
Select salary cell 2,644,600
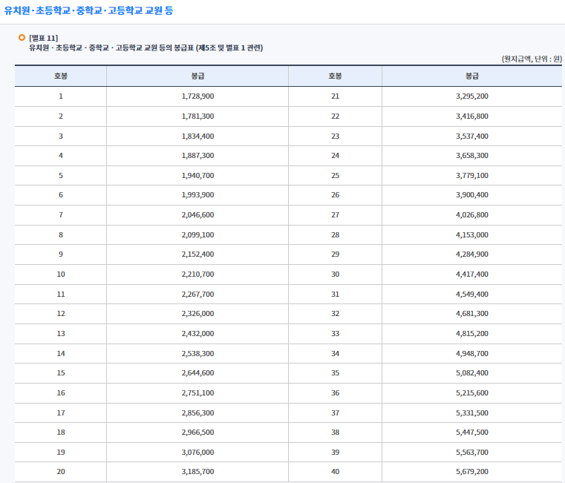click(x=197, y=373)
